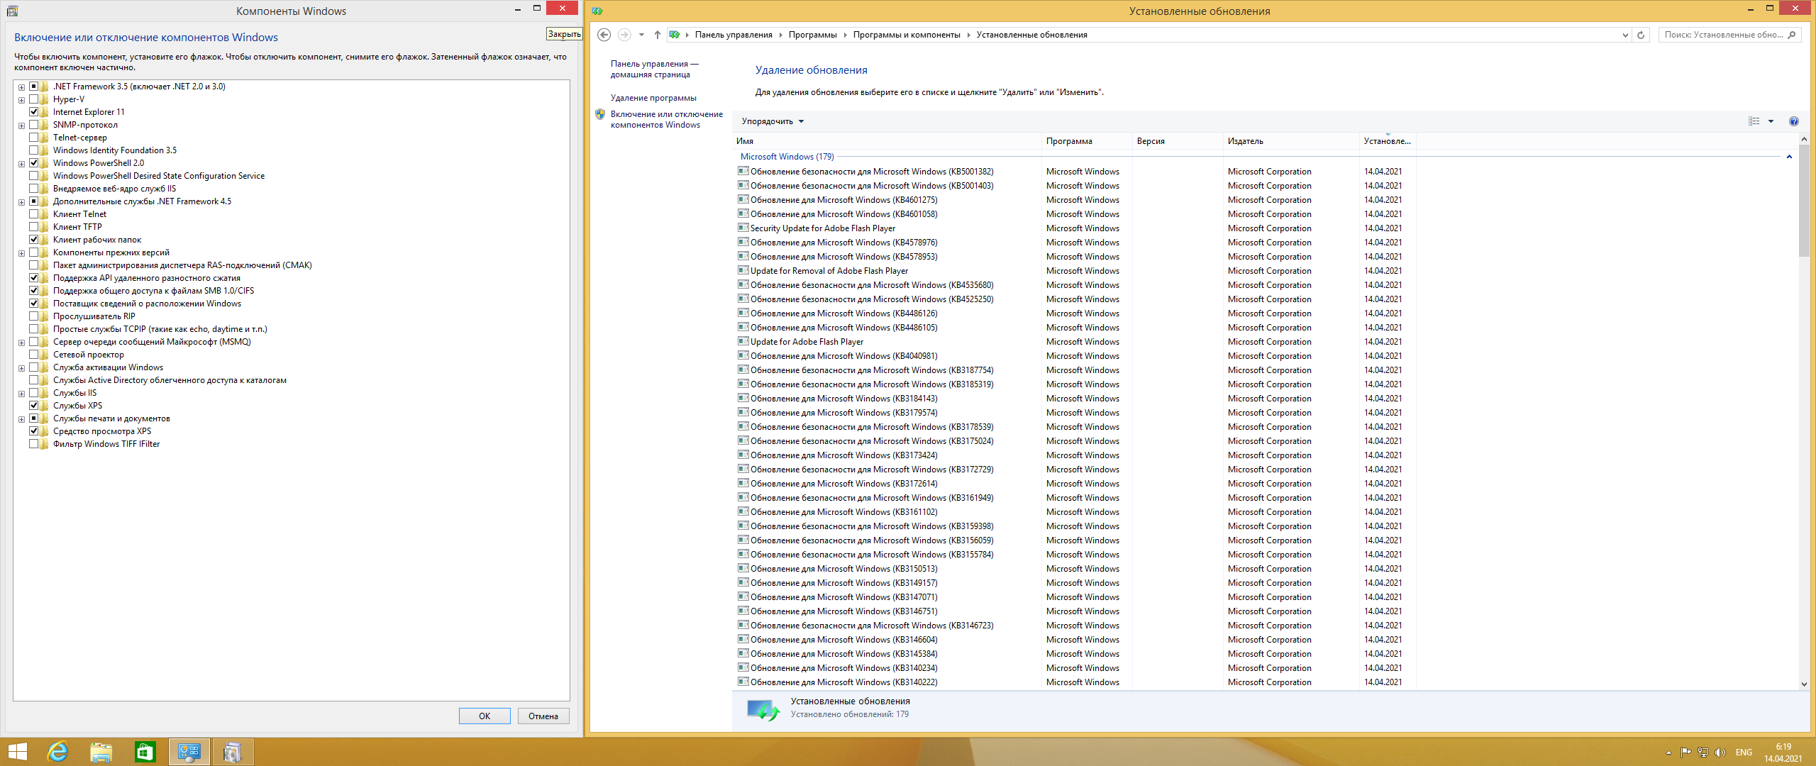Show hidden tray icons
1816x766 pixels.
(x=1668, y=753)
